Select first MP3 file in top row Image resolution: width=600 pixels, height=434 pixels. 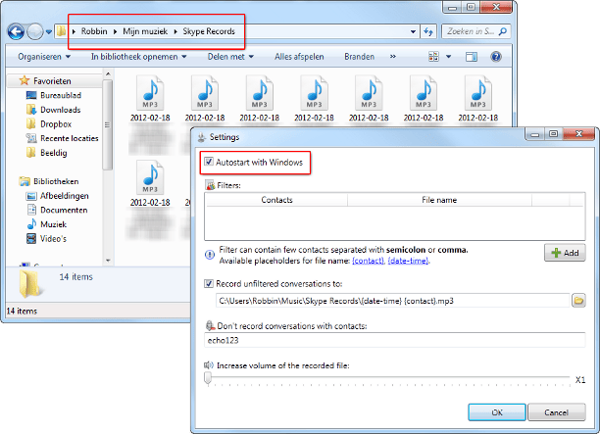point(150,99)
